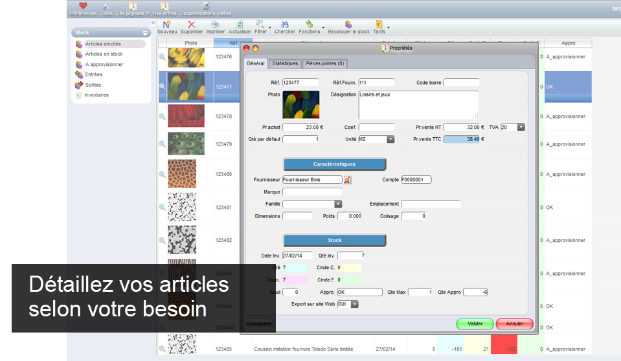Click the blue Stock section button
Image resolution: width=621 pixels, height=361 pixels.
pyautogui.click(x=334, y=240)
